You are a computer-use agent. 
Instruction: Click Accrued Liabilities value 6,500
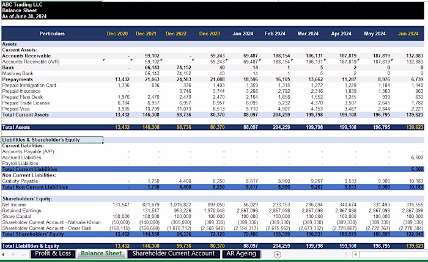pos(417,158)
